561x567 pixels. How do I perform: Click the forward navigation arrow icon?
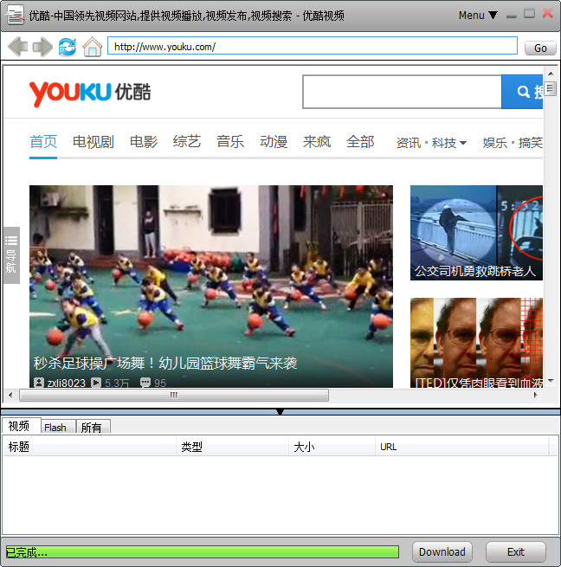click(42, 47)
